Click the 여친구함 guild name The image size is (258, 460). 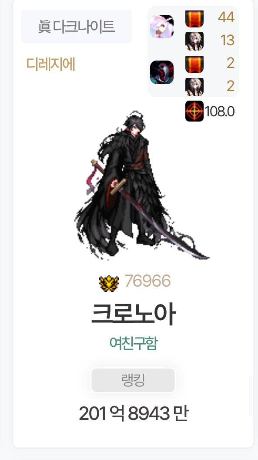134,343
